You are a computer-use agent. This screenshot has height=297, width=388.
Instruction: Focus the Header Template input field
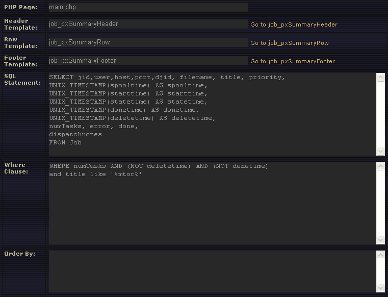click(148, 24)
